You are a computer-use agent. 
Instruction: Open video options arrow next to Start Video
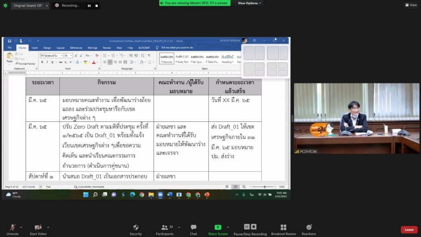tap(48, 228)
